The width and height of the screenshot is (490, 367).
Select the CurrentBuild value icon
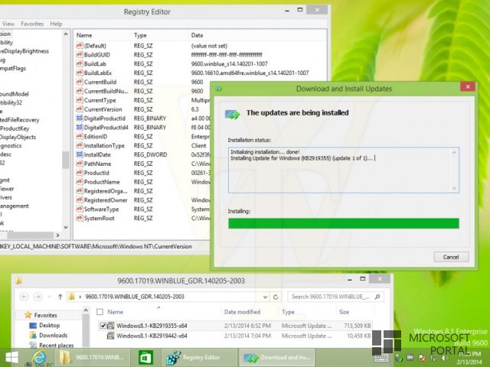pos(80,82)
